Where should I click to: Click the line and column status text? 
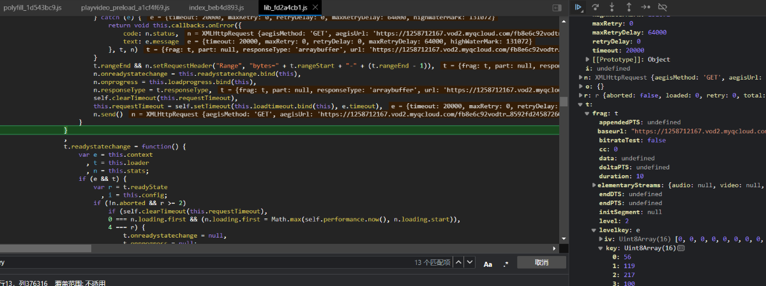[24, 282]
